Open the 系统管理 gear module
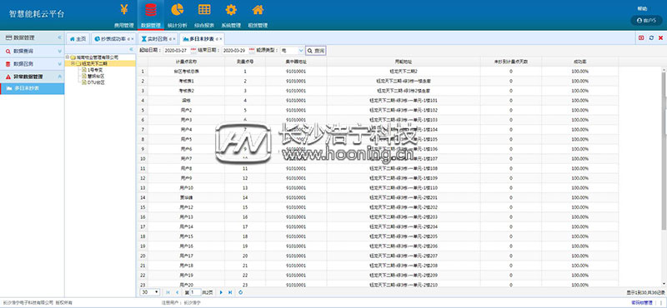The width and height of the screenshot is (667, 308). (x=231, y=15)
